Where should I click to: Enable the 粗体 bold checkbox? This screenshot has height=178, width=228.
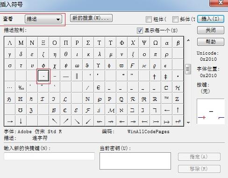click(149, 19)
